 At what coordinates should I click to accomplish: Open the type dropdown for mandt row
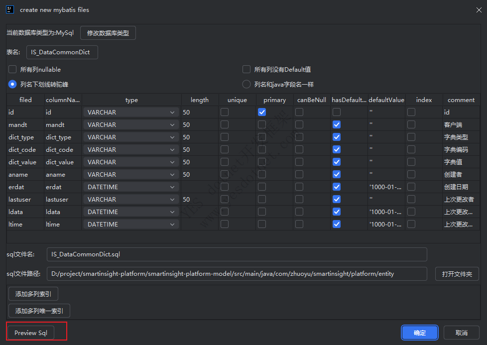(131, 124)
